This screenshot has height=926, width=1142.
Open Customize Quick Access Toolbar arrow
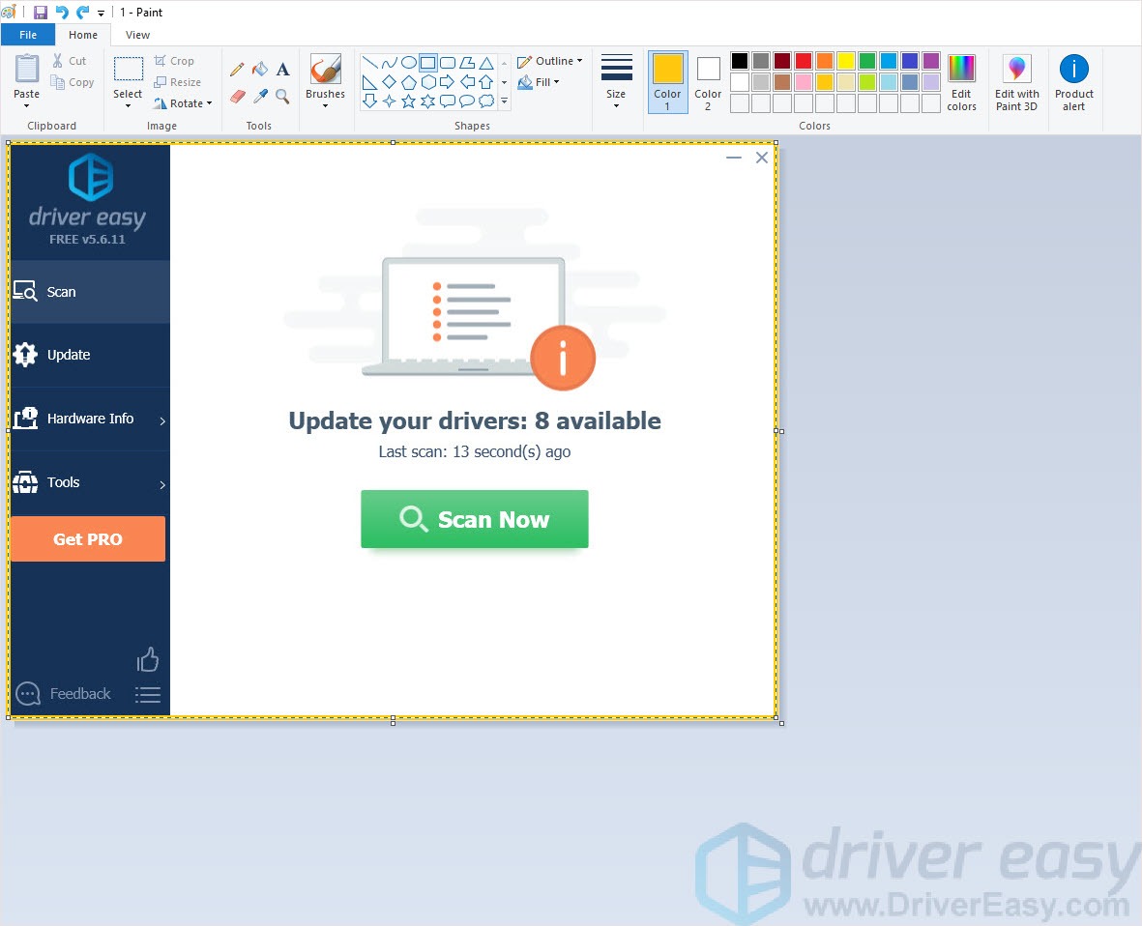pos(101,14)
